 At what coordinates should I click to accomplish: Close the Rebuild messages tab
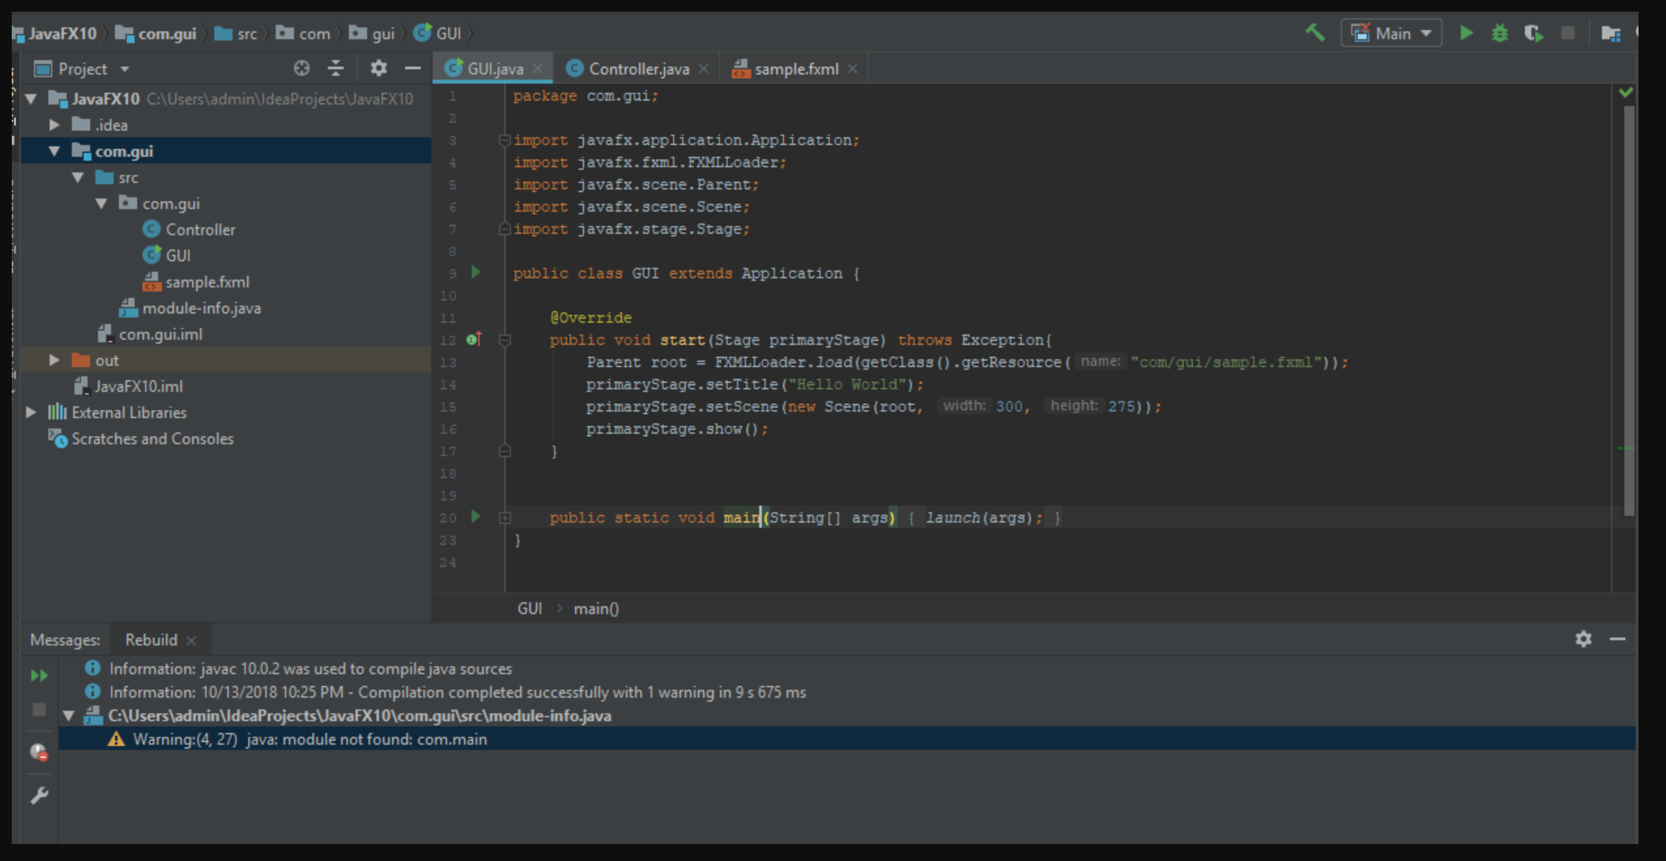[191, 641]
